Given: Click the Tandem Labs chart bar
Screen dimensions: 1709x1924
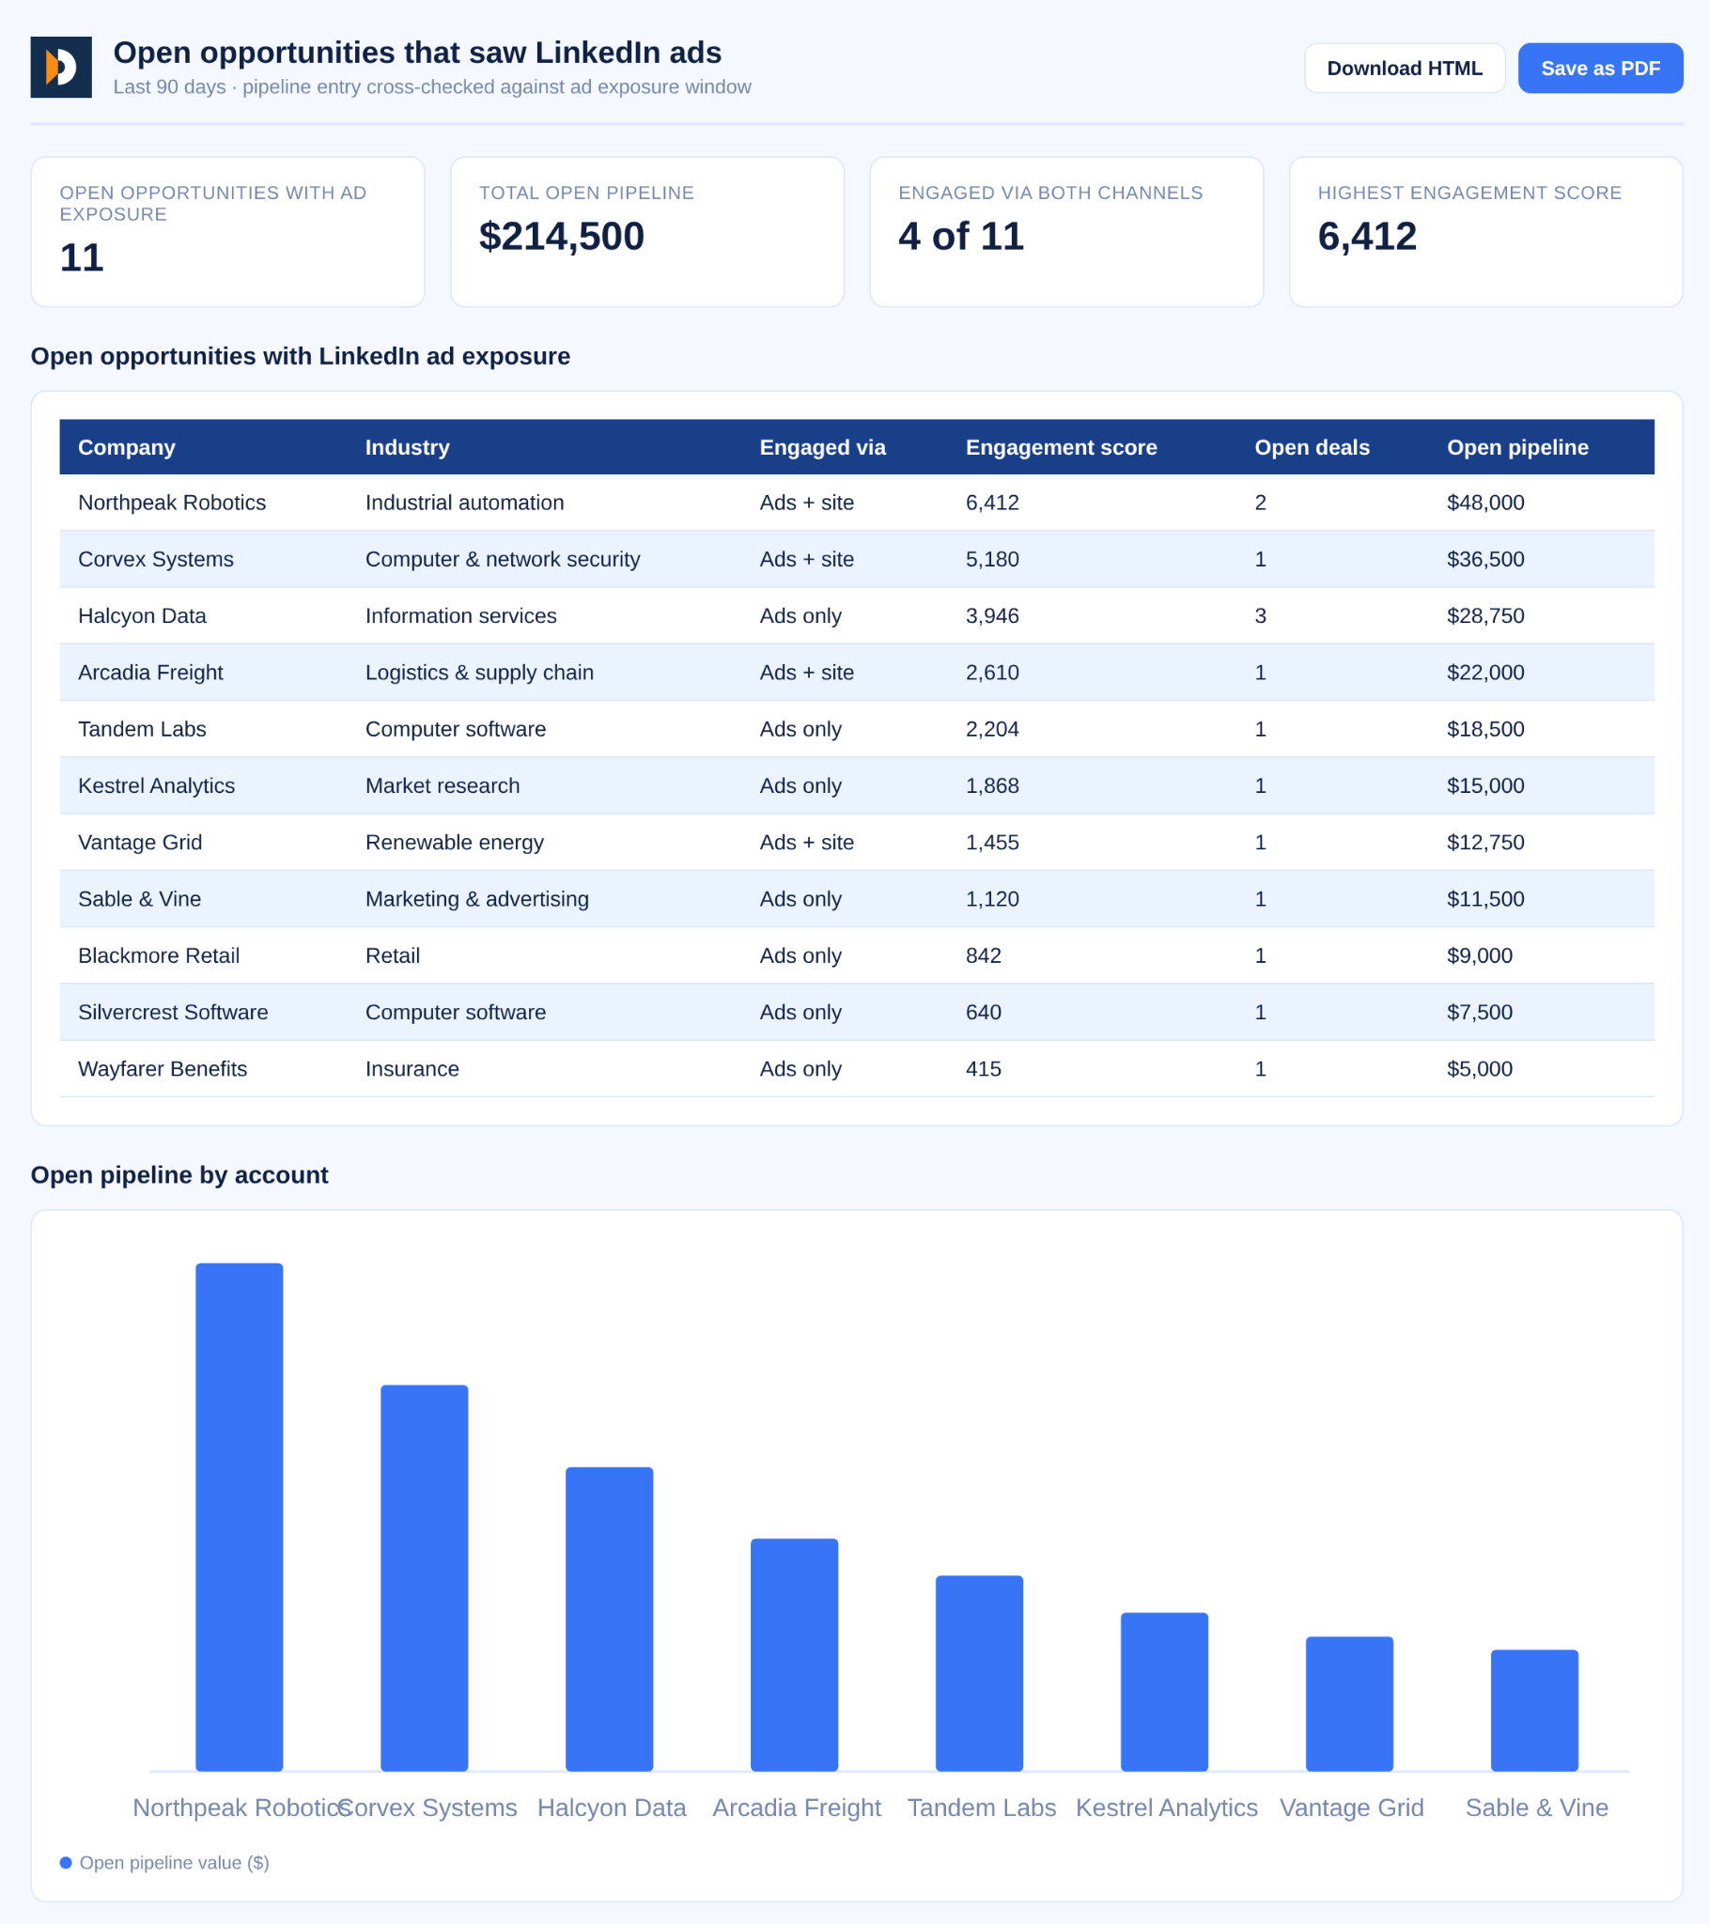Looking at the screenshot, I should pyautogui.click(x=979, y=1672).
